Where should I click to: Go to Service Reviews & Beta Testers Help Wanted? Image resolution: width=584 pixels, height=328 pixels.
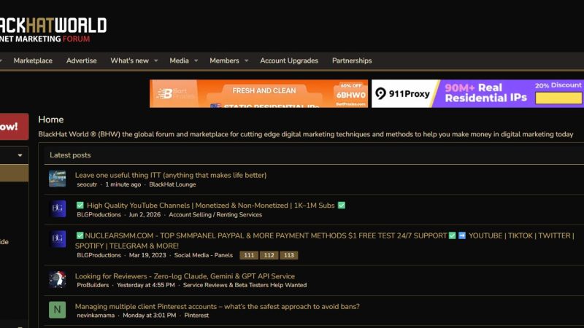(x=245, y=285)
